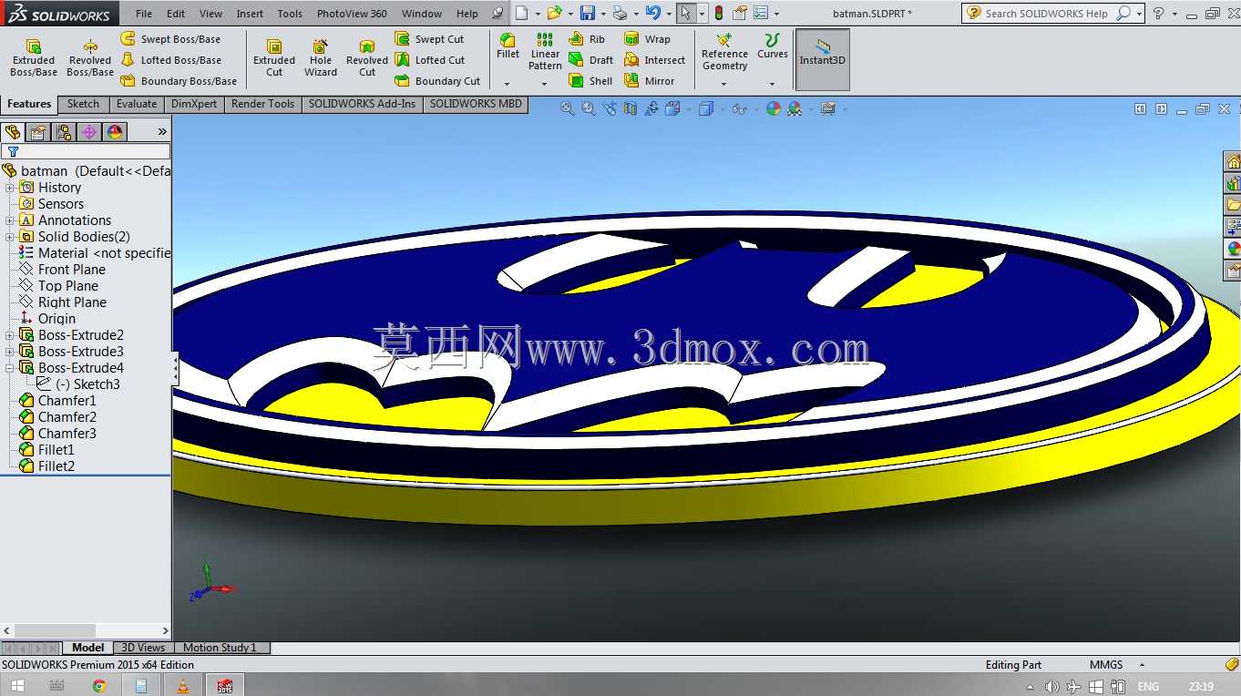1241x696 pixels.
Task: Select the Extruded Cut tool
Action: point(274,57)
